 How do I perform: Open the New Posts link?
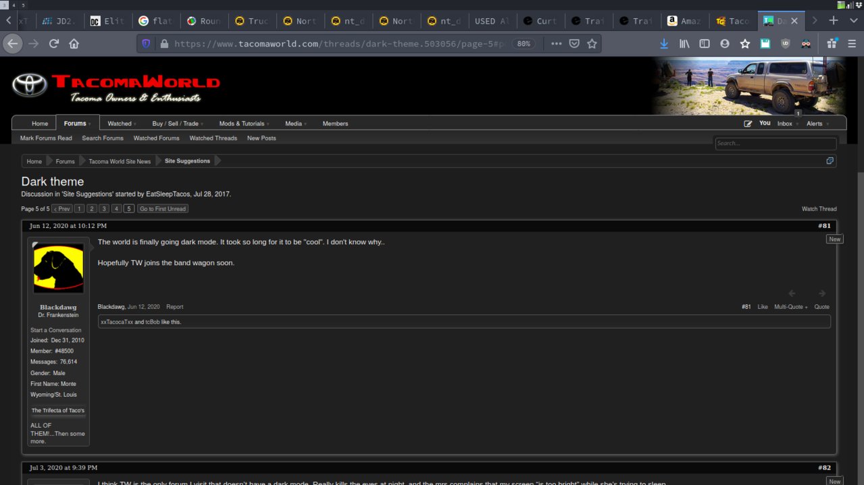[x=261, y=138]
